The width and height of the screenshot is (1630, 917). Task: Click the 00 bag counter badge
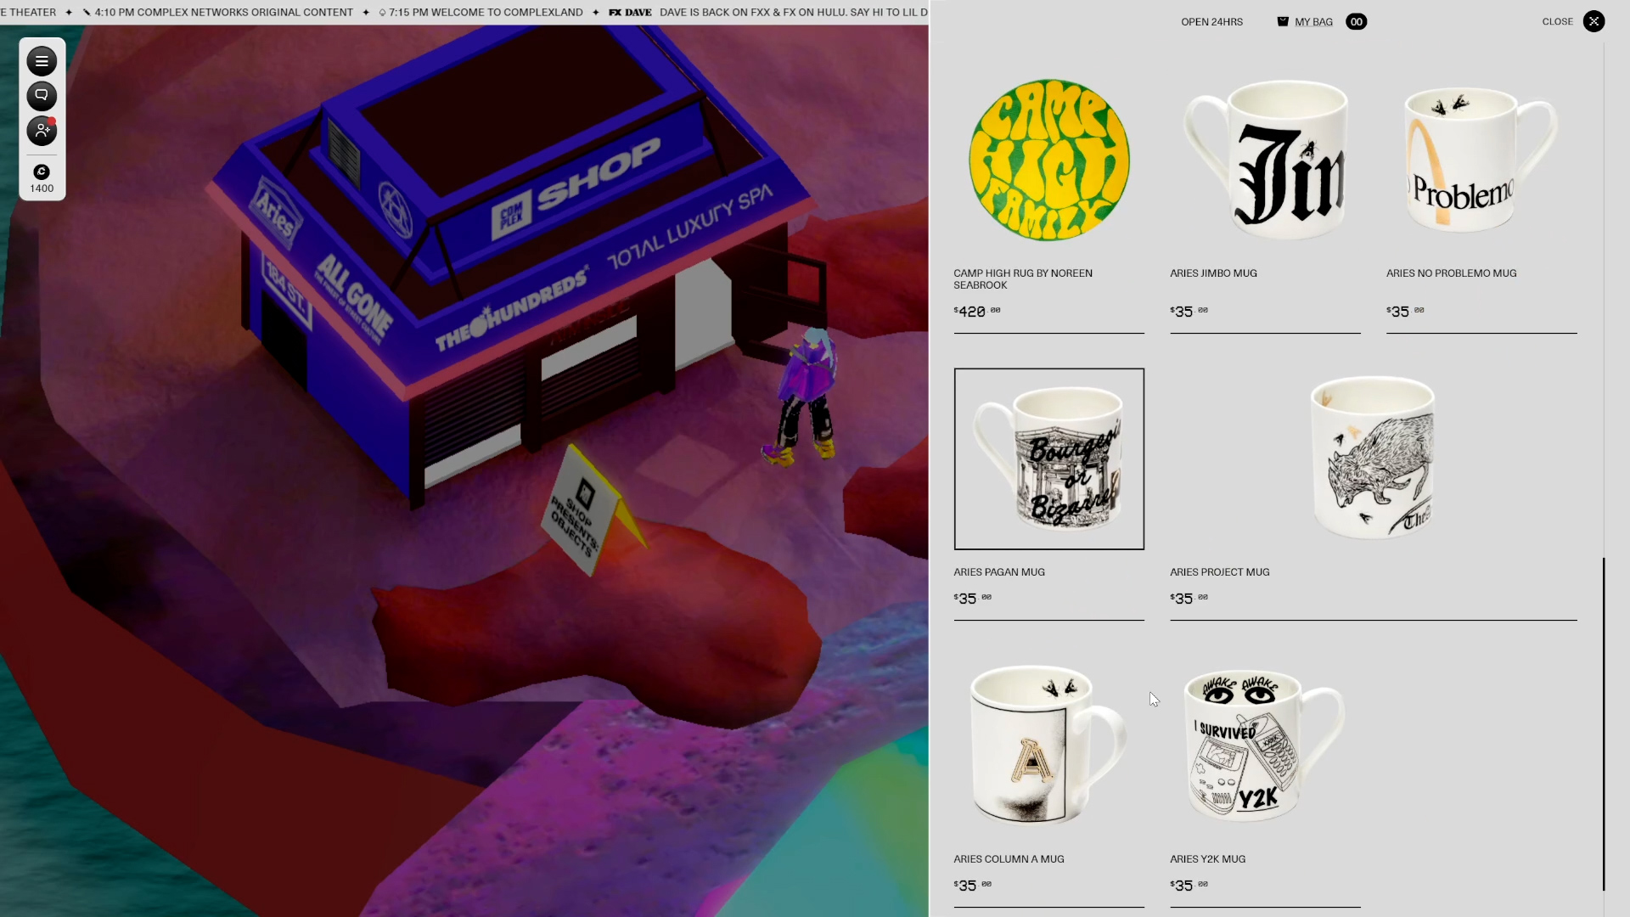[1357, 21]
